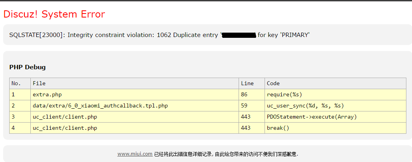Image resolution: width=412 pixels, height=162 pixels.
Task: Click the 'Discuz! System Error' heading
Action: pyautogui.click(x=54, y=14)
